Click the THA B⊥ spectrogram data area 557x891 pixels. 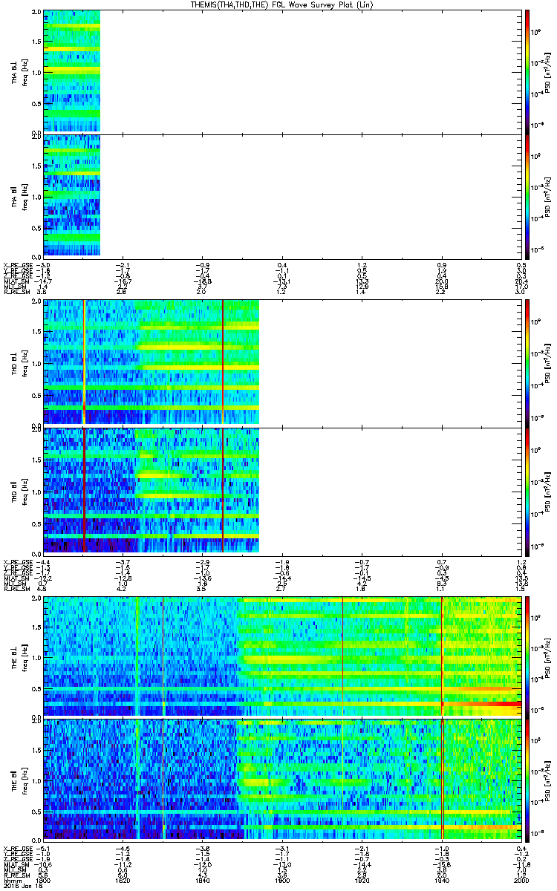point(71,72)
